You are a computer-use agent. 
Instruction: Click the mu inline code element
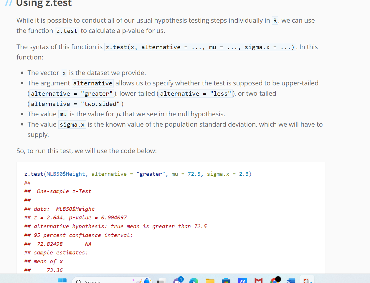tap(63, 114)
